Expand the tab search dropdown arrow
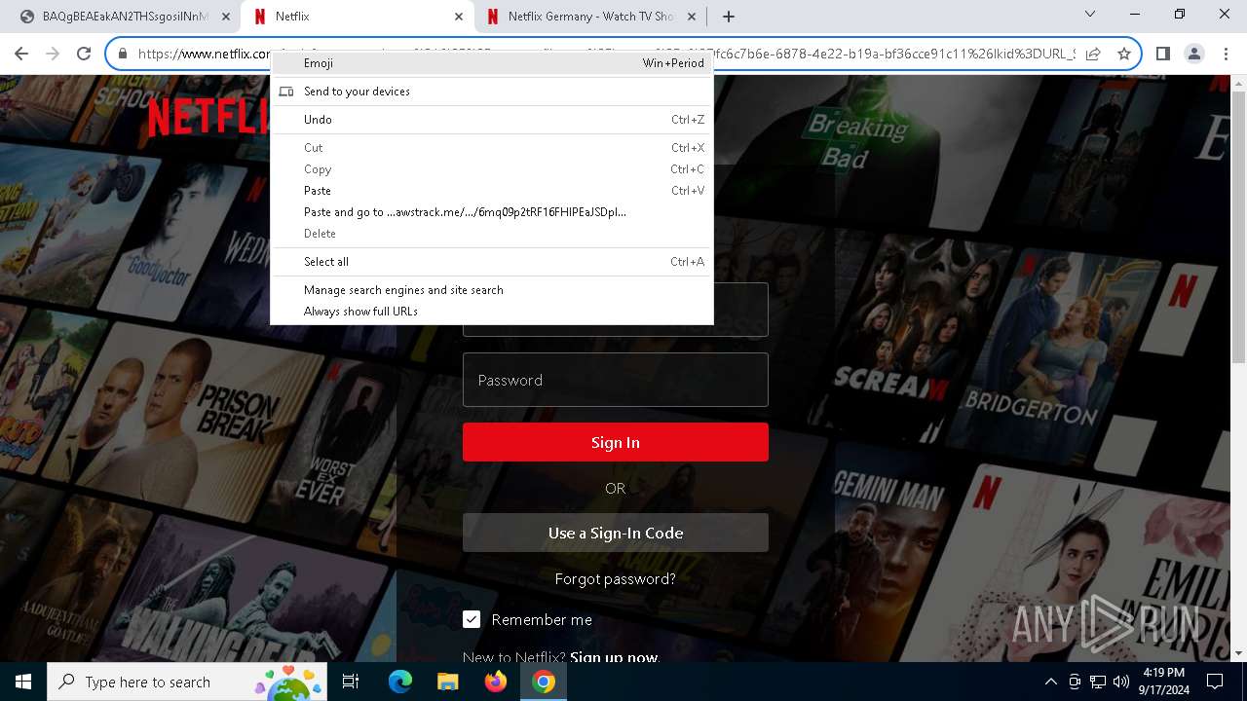 point(1090,15)
